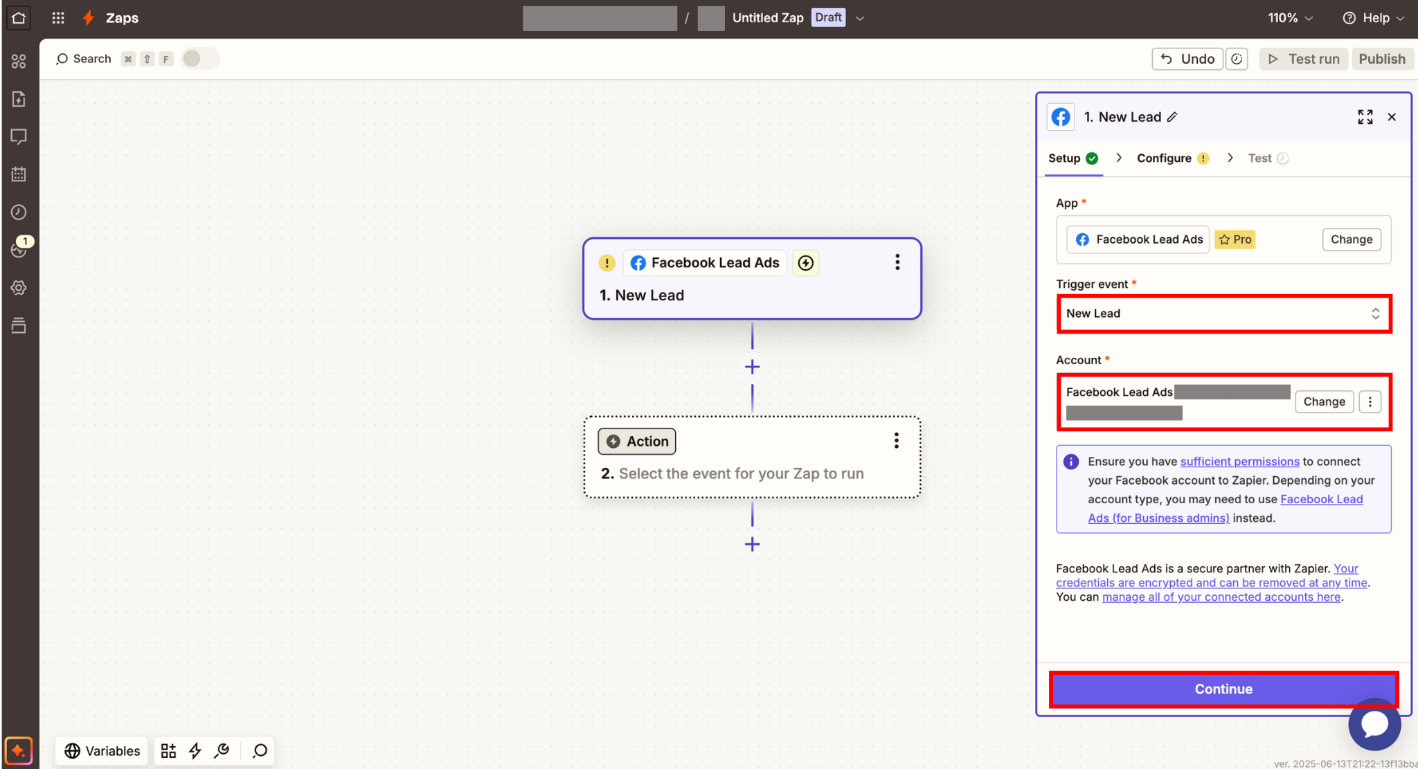Open the comments sidebar icon
The width and height of the screenshot is (1418, 769).
point(19,136)
